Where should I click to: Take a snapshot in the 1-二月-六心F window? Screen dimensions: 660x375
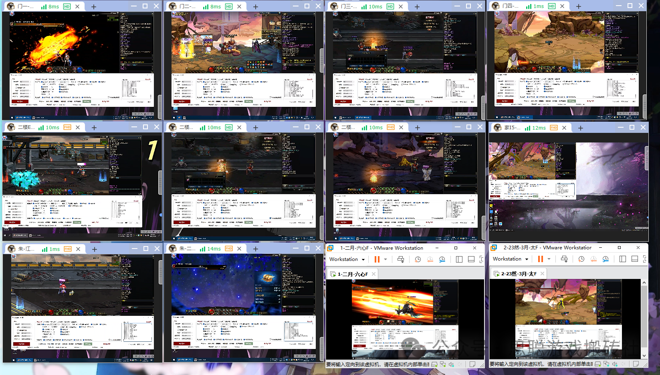pos(418,259)
